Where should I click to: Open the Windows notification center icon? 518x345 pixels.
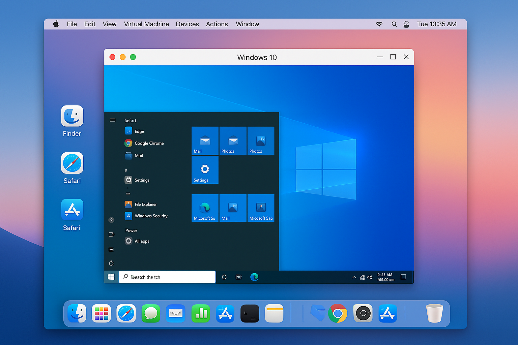point(403,277)
